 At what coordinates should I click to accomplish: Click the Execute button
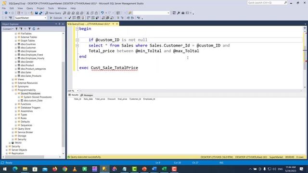pos(56,18)
